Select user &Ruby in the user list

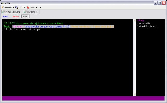coord(141,20)
